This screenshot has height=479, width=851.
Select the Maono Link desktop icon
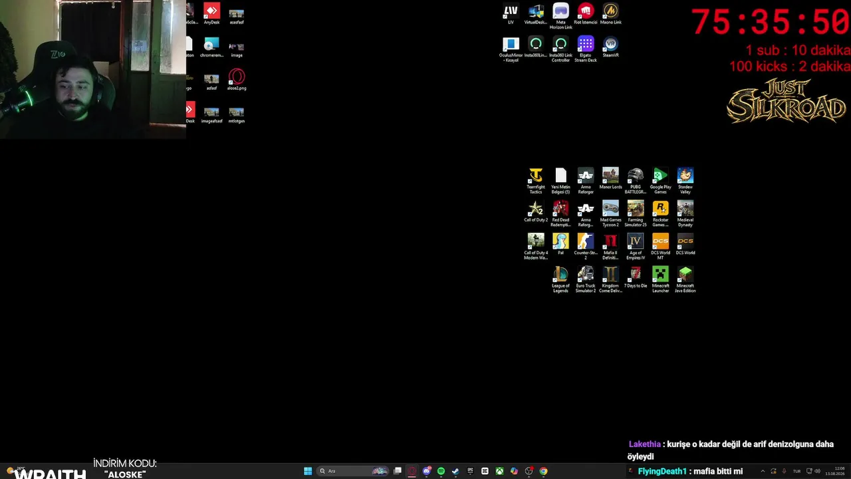610,14
